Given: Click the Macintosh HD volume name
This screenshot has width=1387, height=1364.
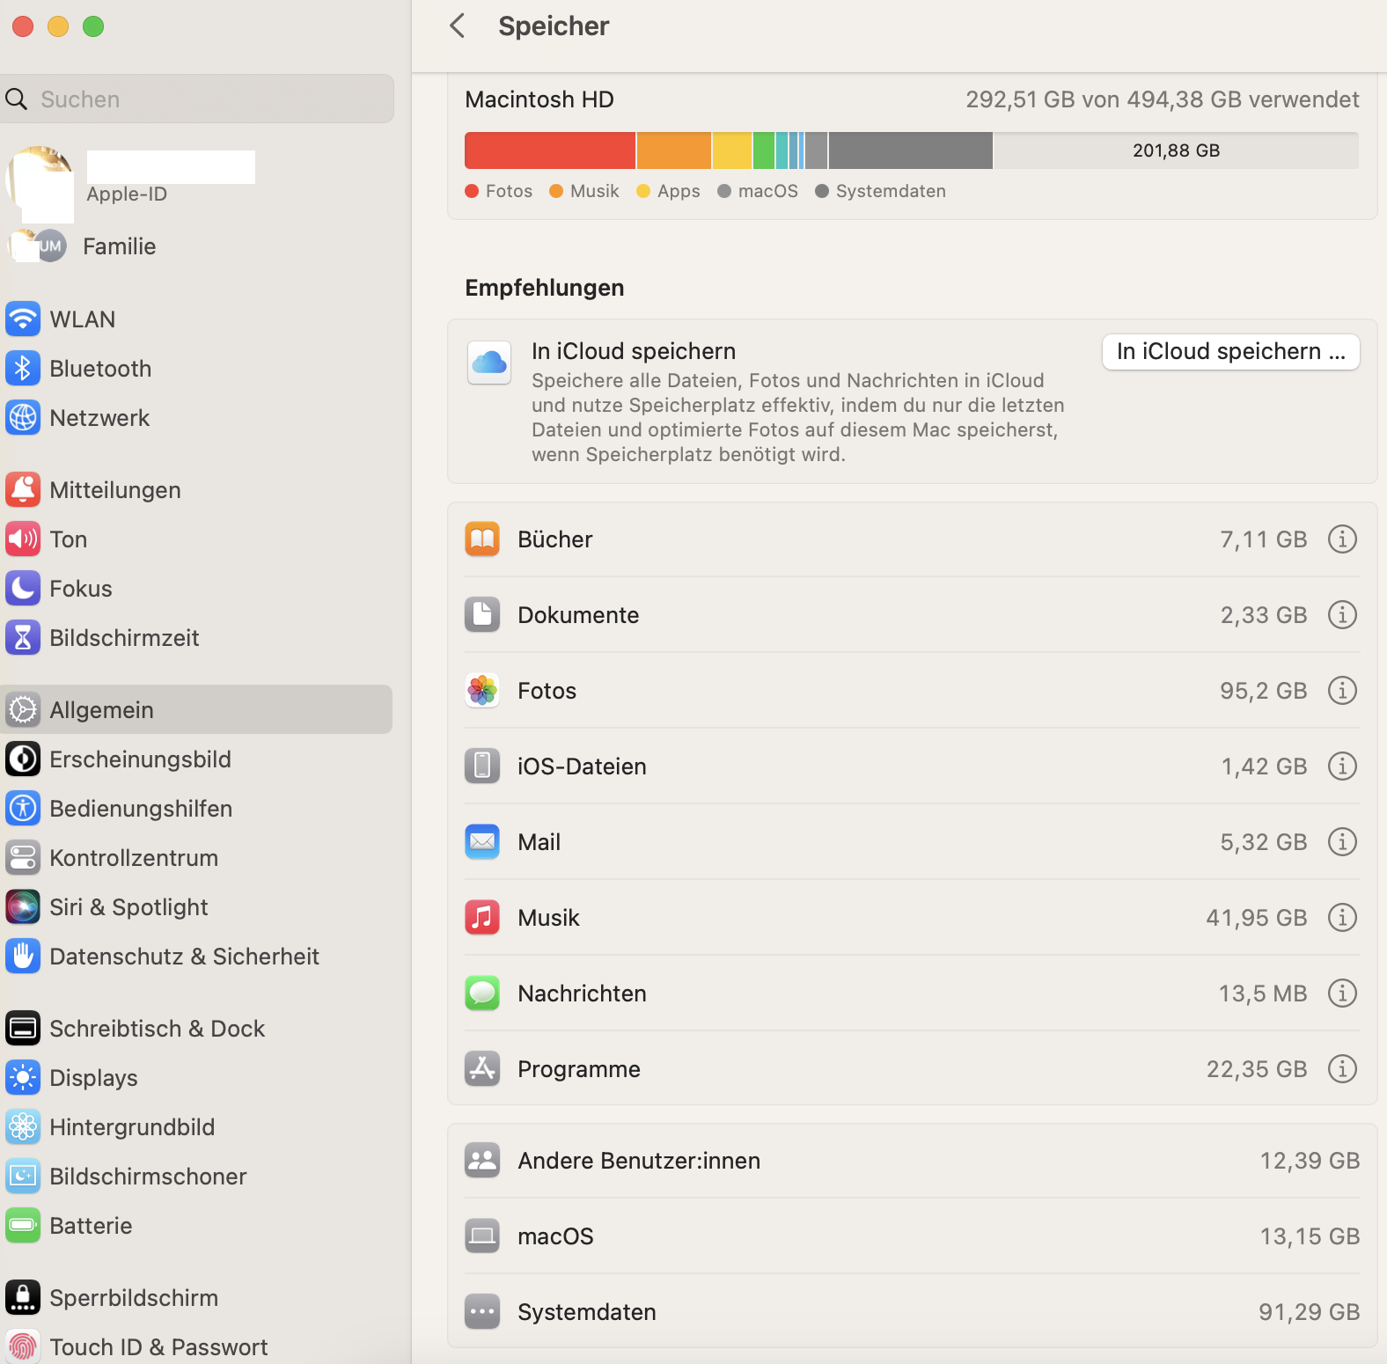Looking at the screenshot, I should pos(539,99).
